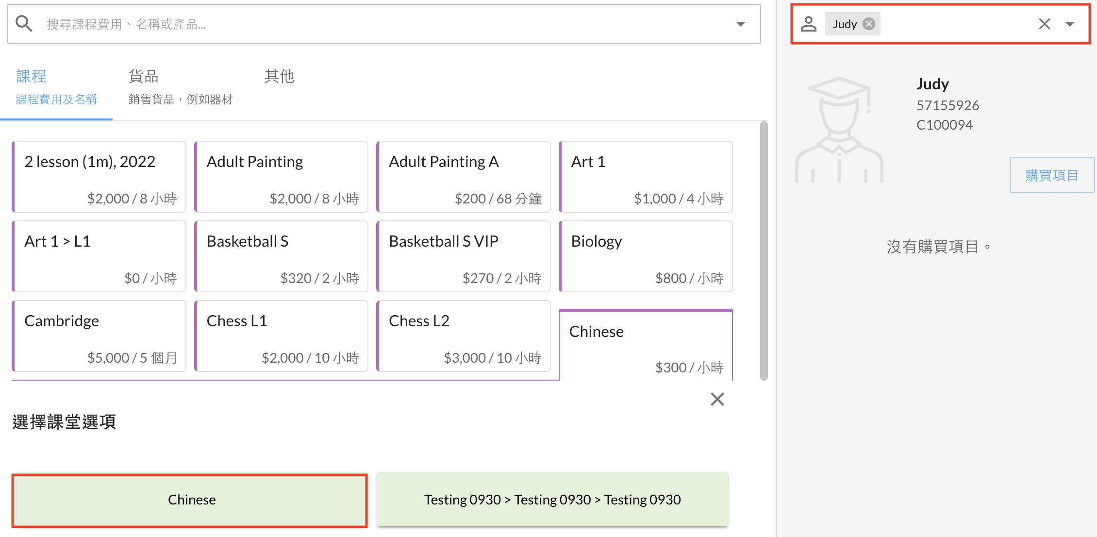1097x537 pixels.
Task: Switch to the 其他 tab
Action: coord(280,77)
